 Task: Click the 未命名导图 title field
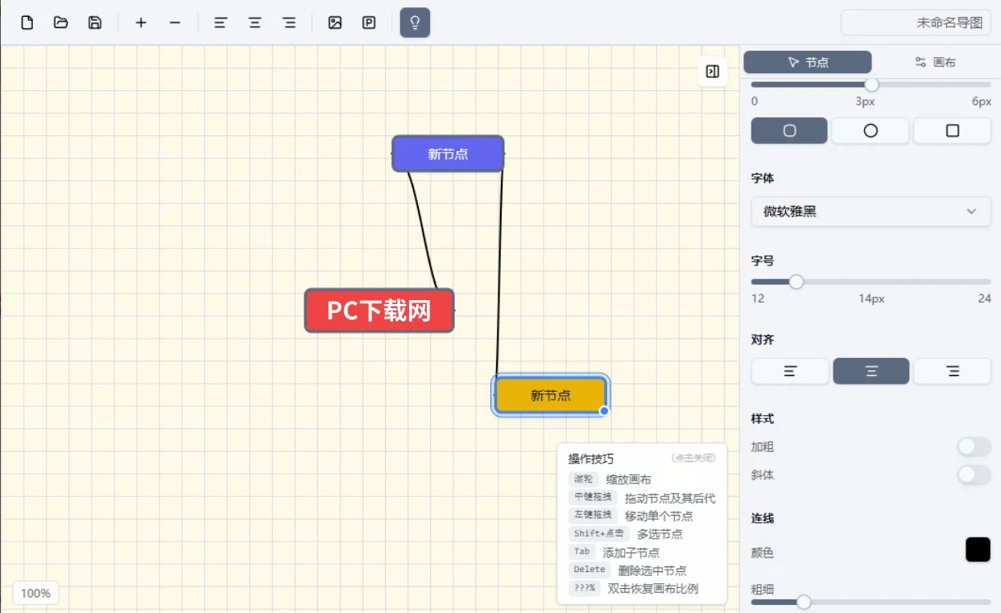tap(916, 23)
